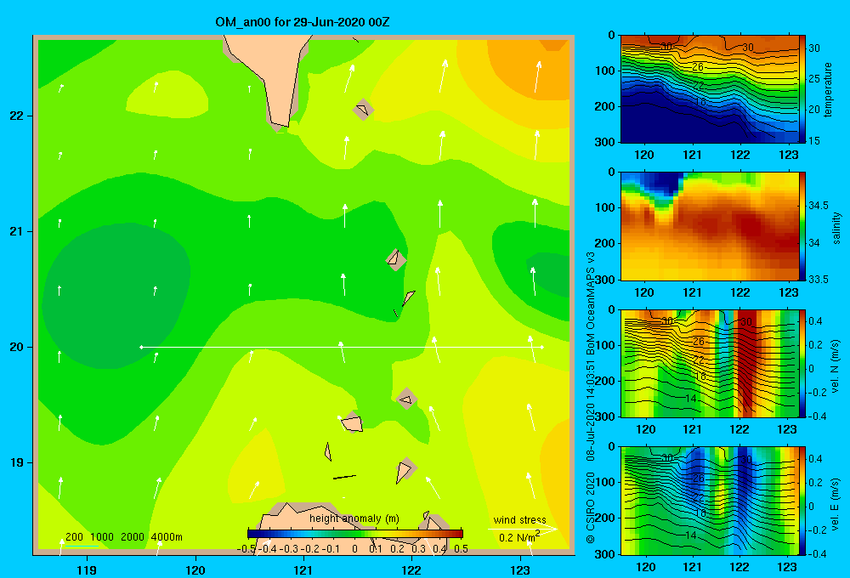Click the title "OM_an00 for 29-Jun-2020 00Z"
This screenshot has height=578, width=850.
pos(302,22)
